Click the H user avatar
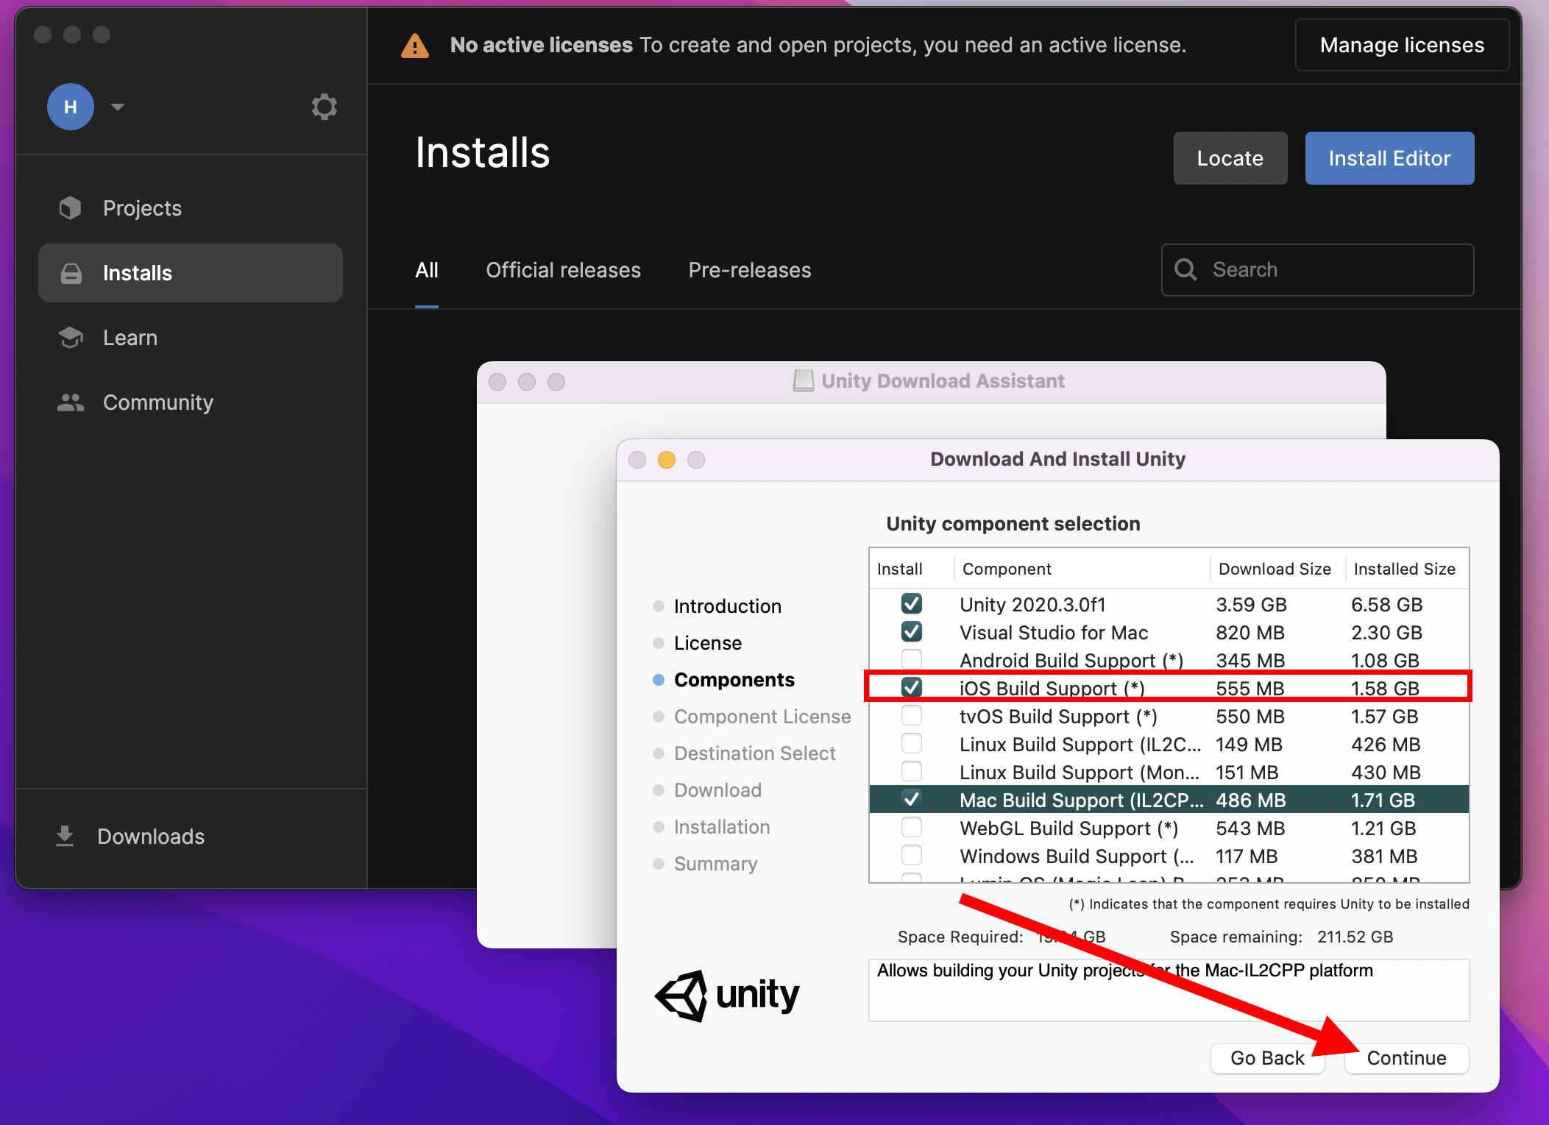Viewport: 1549px width, 1125px height. click(x=71, y=107)
